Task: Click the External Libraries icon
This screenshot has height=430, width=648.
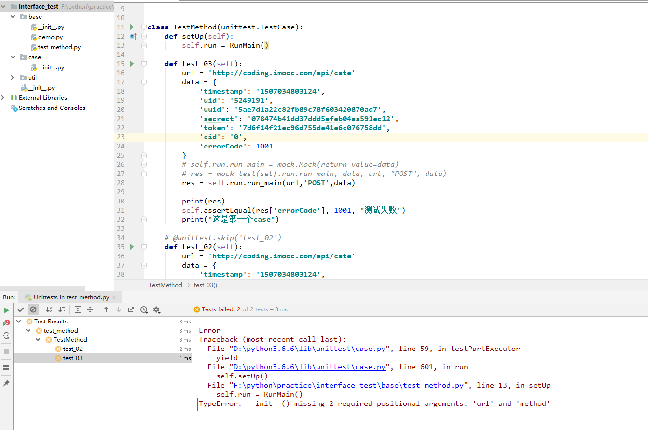Action: (x=14, y=98)
